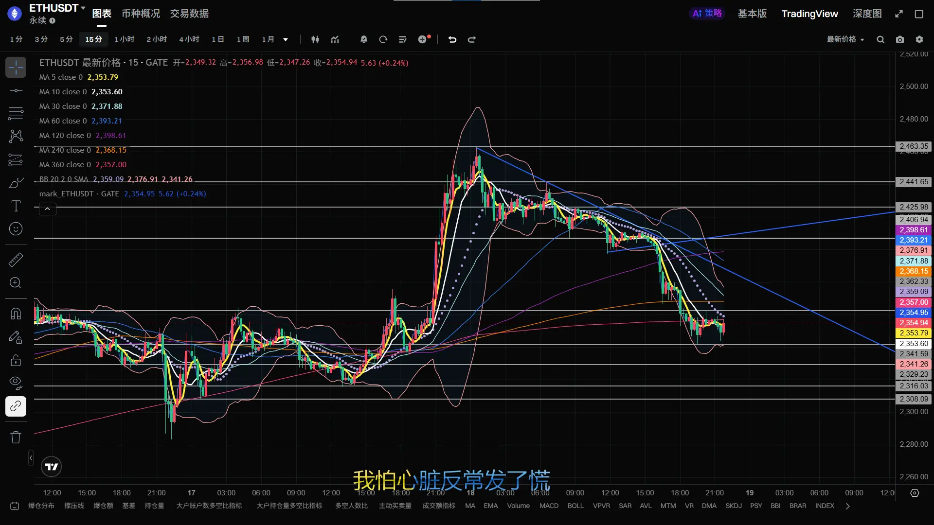
Task: Click the trash delete drawings icon
Action: pos(16,437)
